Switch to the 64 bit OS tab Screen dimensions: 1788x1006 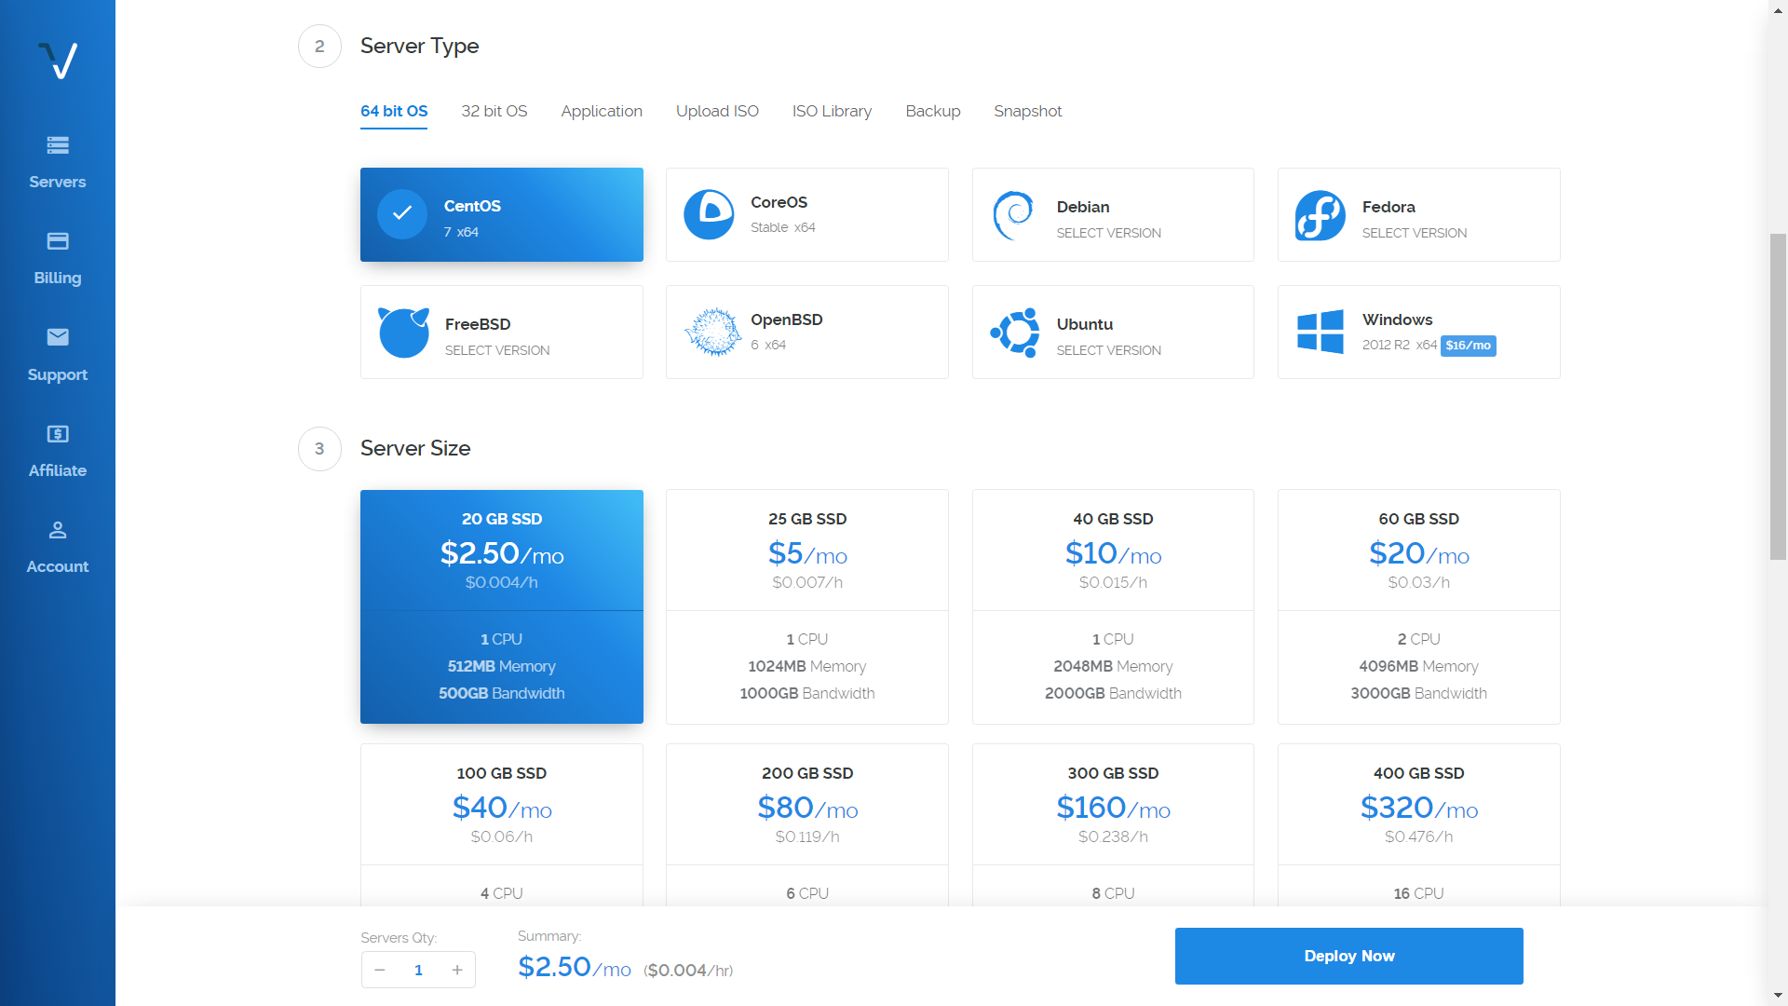tap(394, 111)
